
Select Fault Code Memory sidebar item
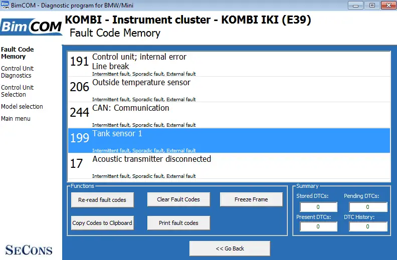[17, 53]
